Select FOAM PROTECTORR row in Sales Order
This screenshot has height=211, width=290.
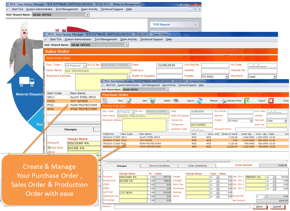pyautogui.click(x=74, y=105)
